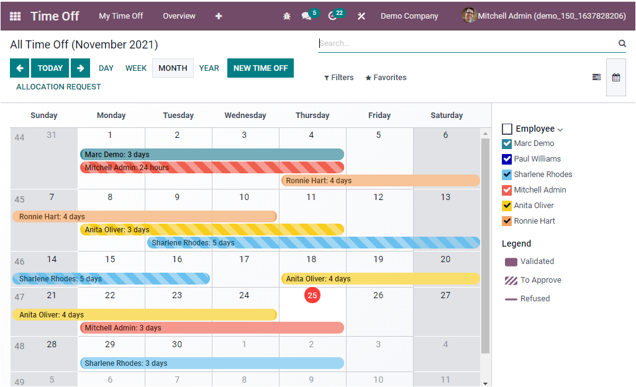
Task: Click the NEW TIME OFF button
Action: click(260, 68)
